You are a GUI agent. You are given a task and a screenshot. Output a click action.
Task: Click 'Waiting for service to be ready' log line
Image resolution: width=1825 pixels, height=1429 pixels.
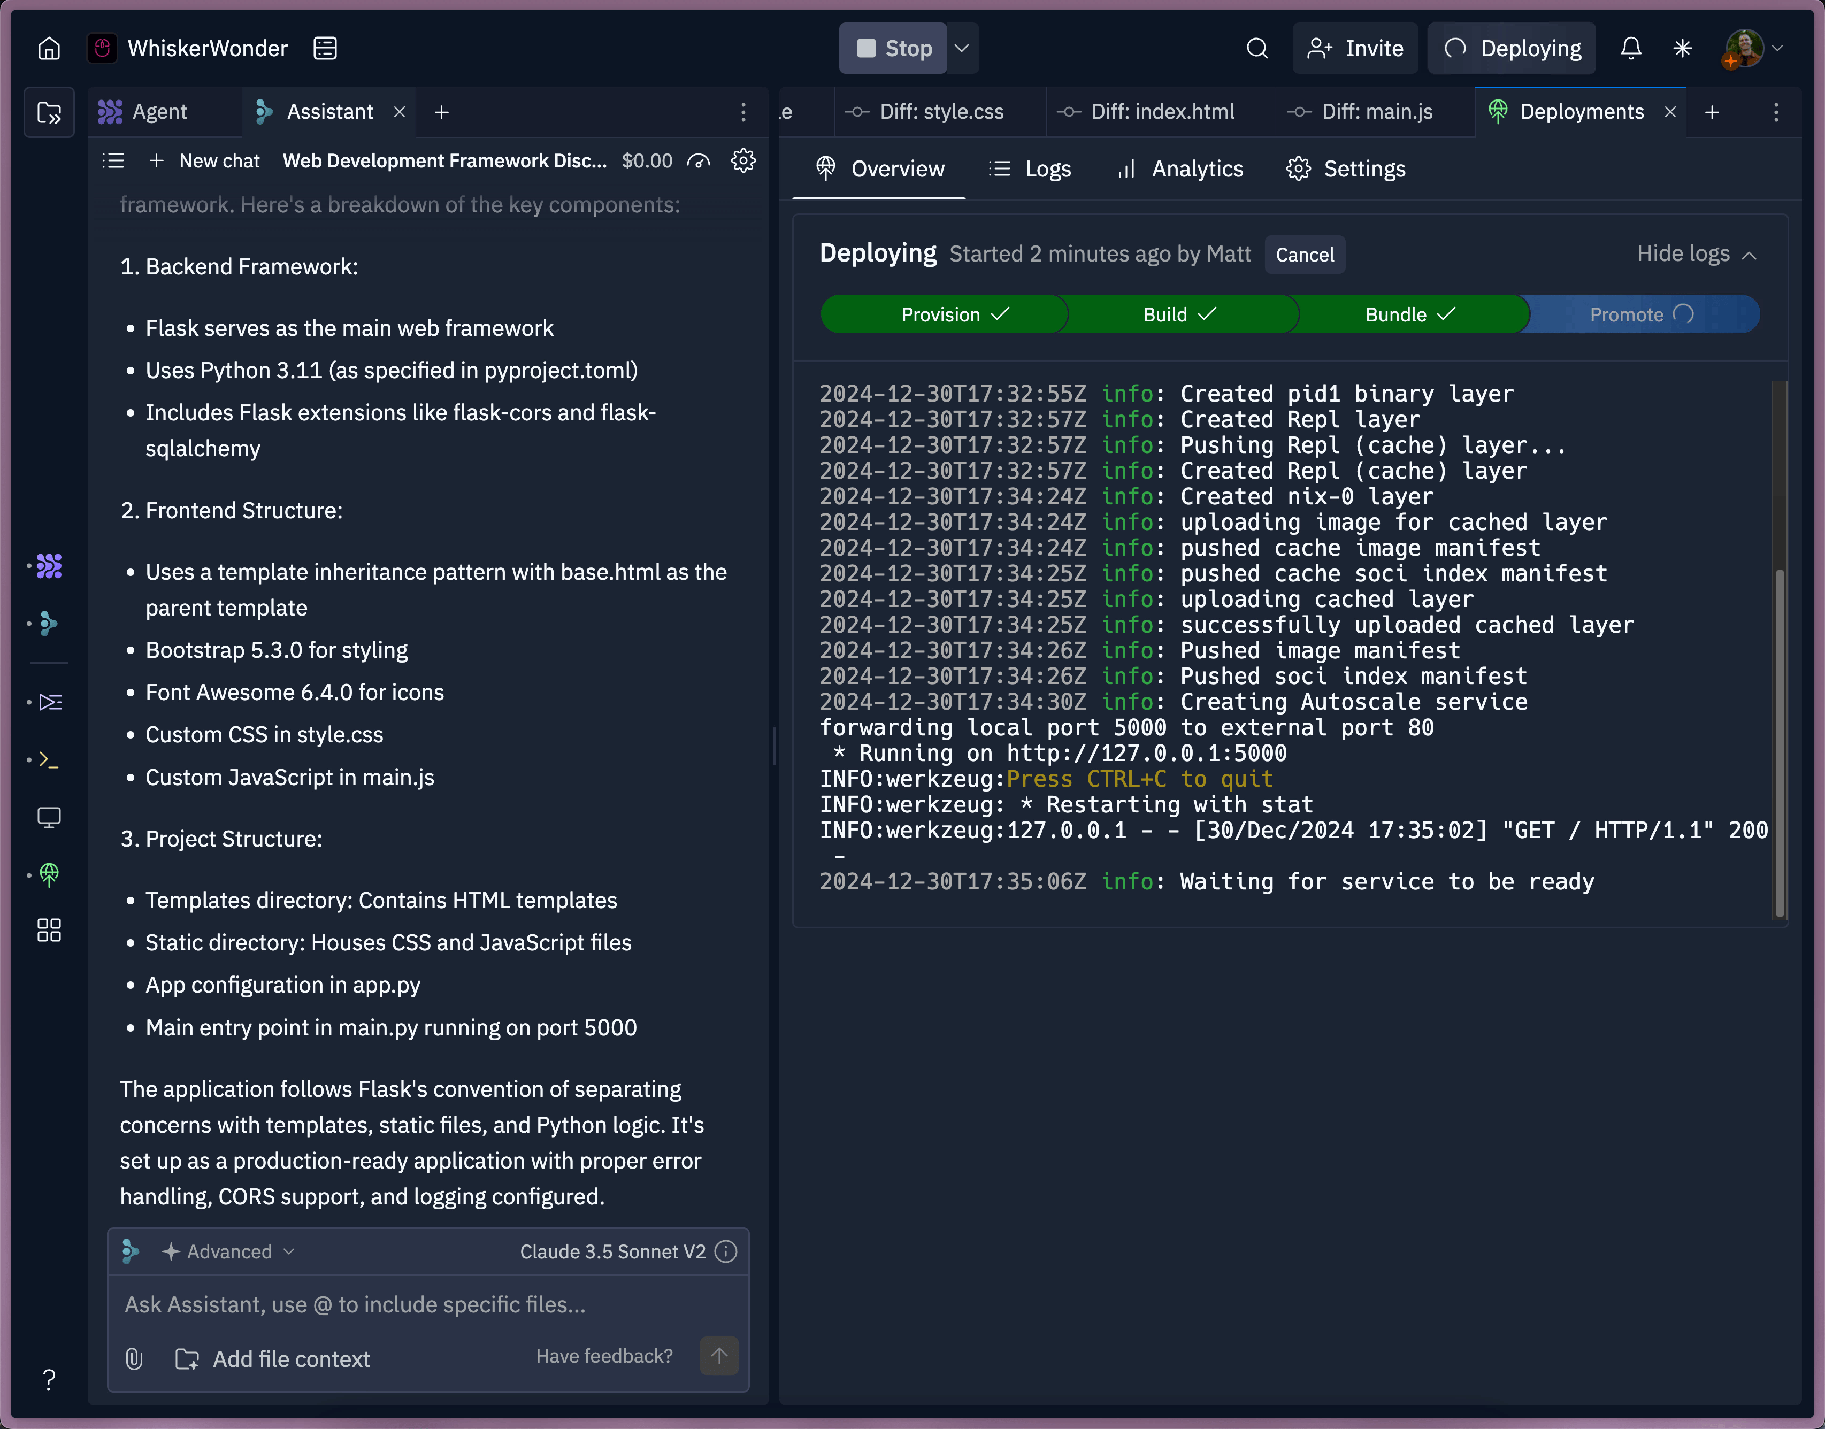point(1207,882)
